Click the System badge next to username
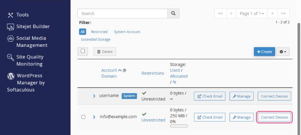Viewport: 301px width, 135px height. tap(129, 96)
